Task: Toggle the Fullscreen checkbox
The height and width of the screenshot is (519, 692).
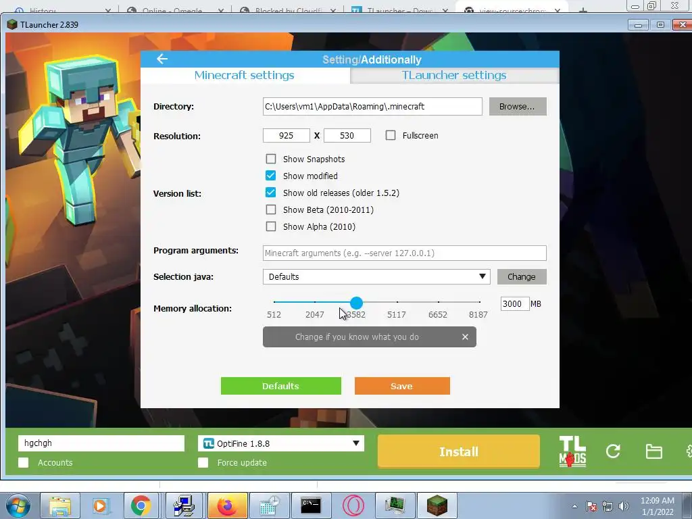Action: pos(391,135)
